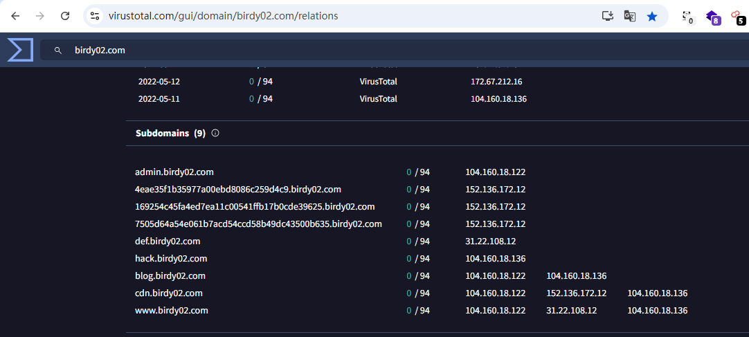Open the 7505d64a54e061b7 hashed subdomain
The height and width of the screenshot is (337, 749).
(258, 224)
